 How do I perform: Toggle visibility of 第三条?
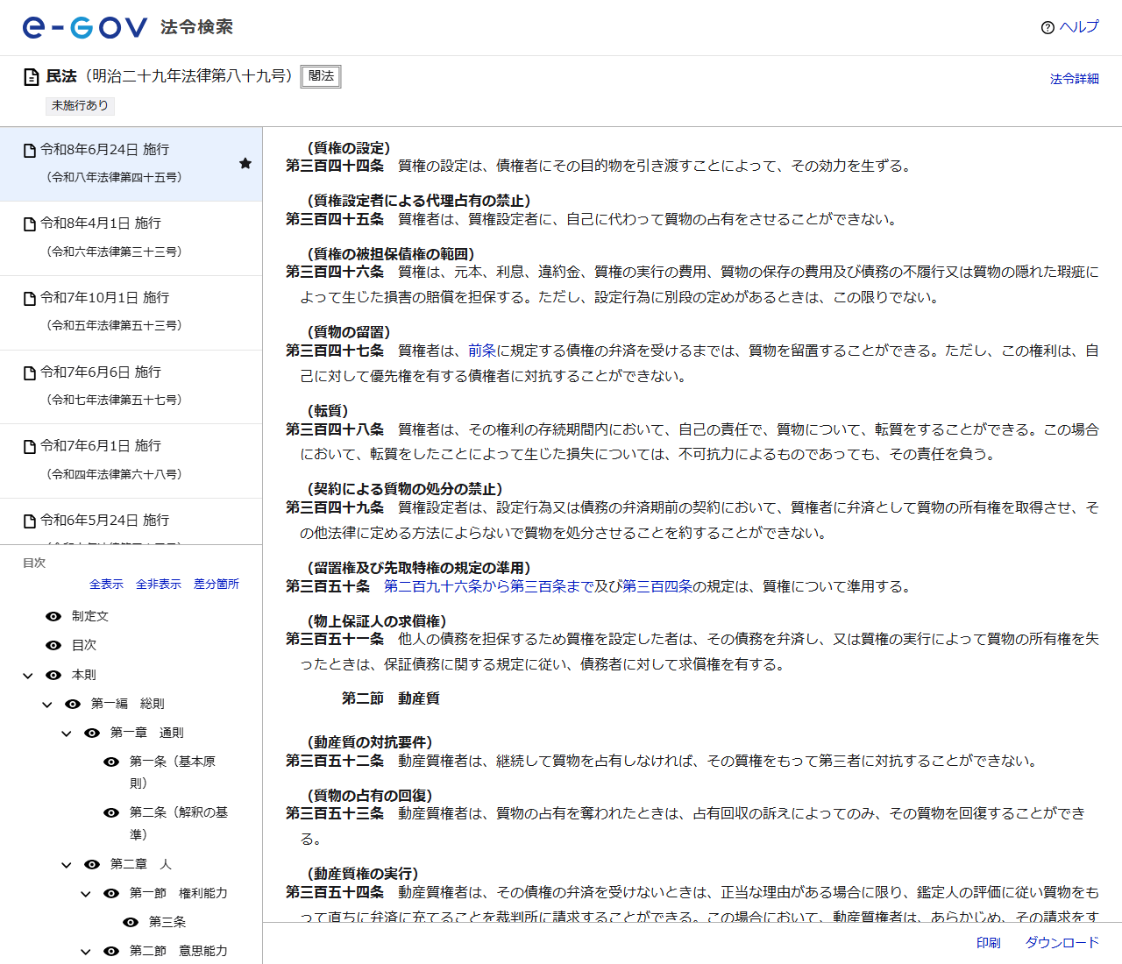(131, 922)
